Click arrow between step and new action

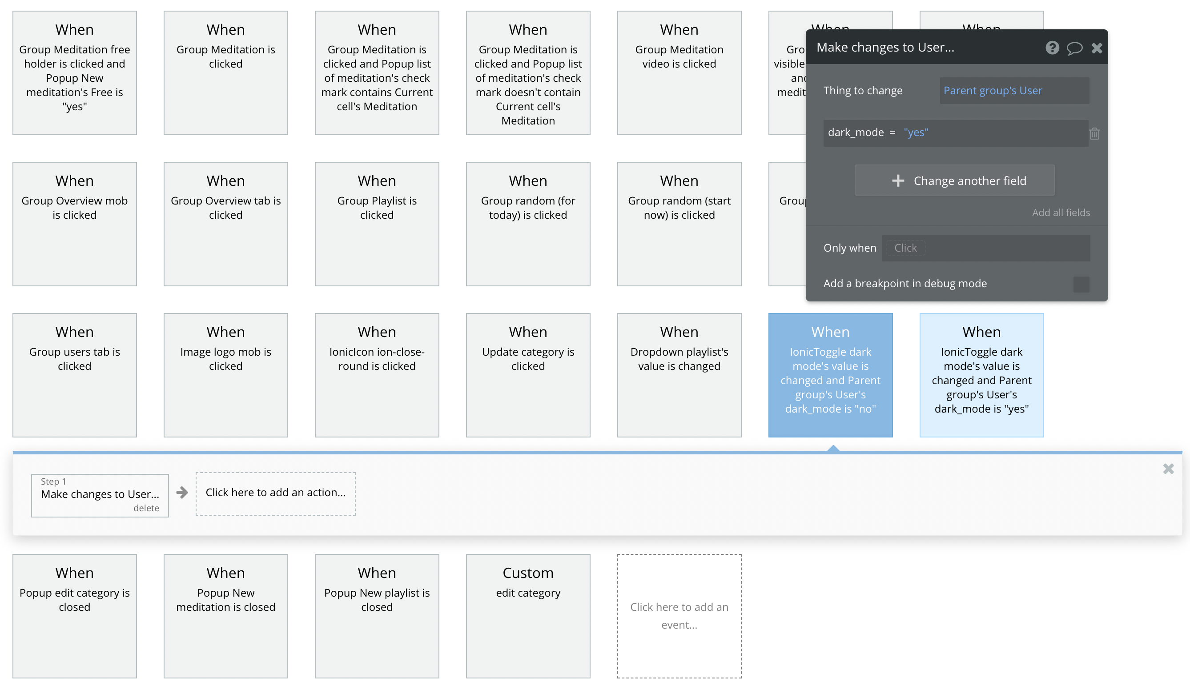(x=182, y=493)
